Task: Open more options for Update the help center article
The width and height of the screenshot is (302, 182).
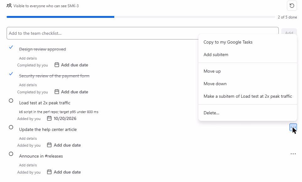Action: coord(293,127)
